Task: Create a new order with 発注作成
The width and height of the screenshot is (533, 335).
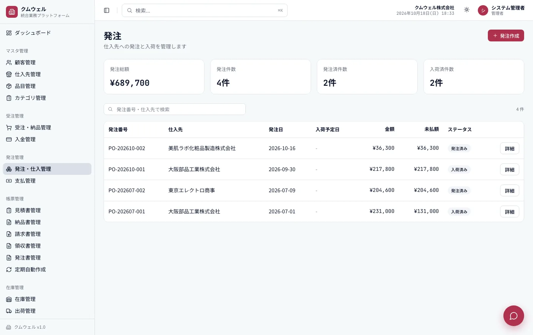Action: (506, 35)
